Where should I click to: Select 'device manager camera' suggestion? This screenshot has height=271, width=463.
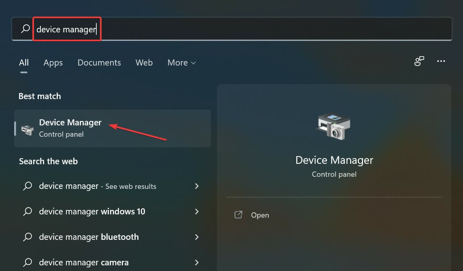[x=113, y=262]
